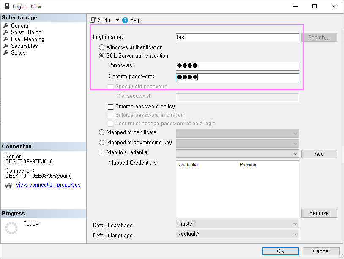
Task: Check Map to Credential box
Action: click(101, 152)
